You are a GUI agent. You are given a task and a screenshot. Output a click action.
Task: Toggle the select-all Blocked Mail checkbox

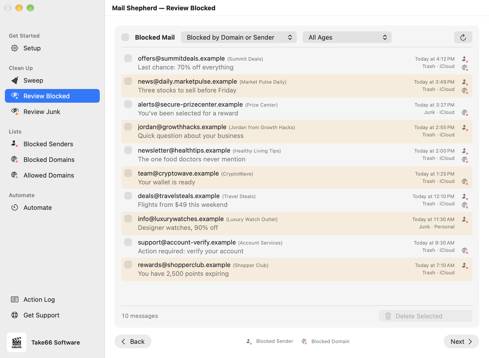coord(125,37)
